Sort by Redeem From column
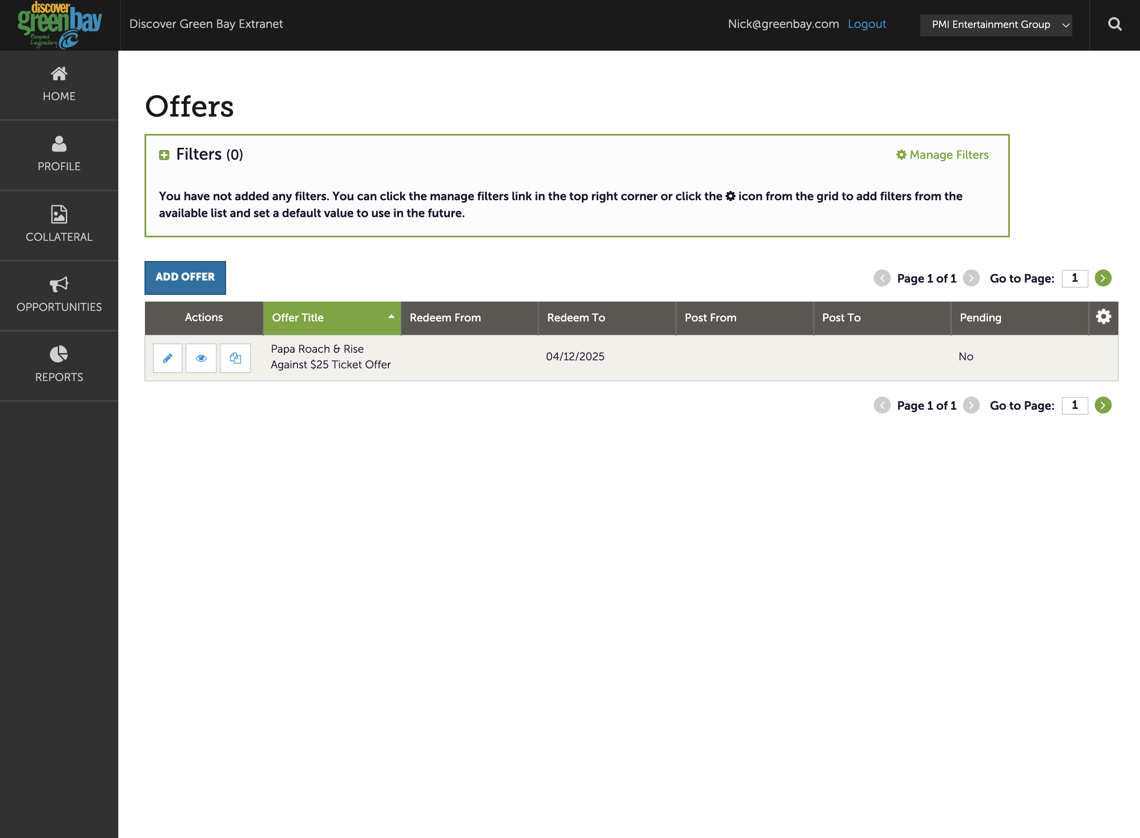 click(x=469, y=318)
